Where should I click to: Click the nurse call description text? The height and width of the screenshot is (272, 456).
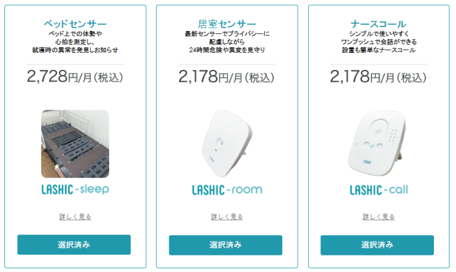click(378, 41)
